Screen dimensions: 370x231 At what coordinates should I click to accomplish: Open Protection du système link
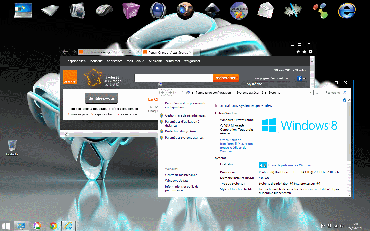[180, 131]
